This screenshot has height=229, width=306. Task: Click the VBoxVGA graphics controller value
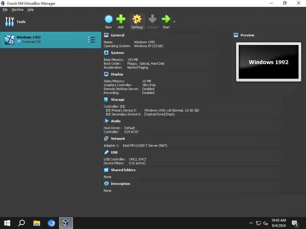pyautogui.click(x=149, y=85)
